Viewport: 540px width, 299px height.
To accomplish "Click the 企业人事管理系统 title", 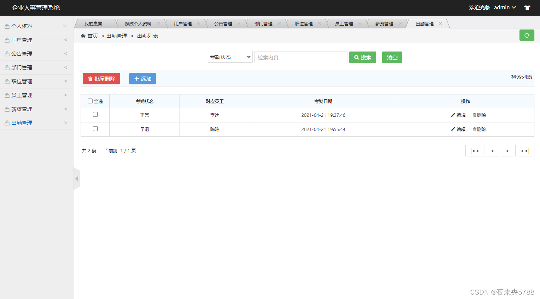I will pos(36,7).
